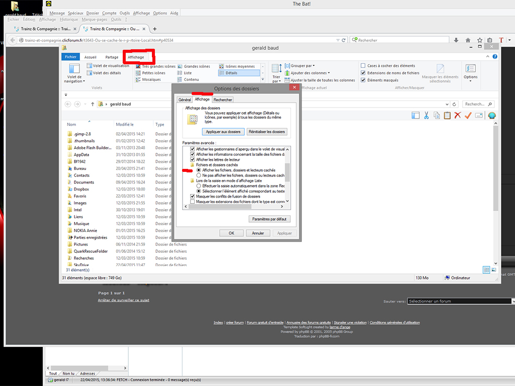The image size is (515, 386).
Task: Select Effectuer la saisie automatiquement radio
Action: (199, 186)
